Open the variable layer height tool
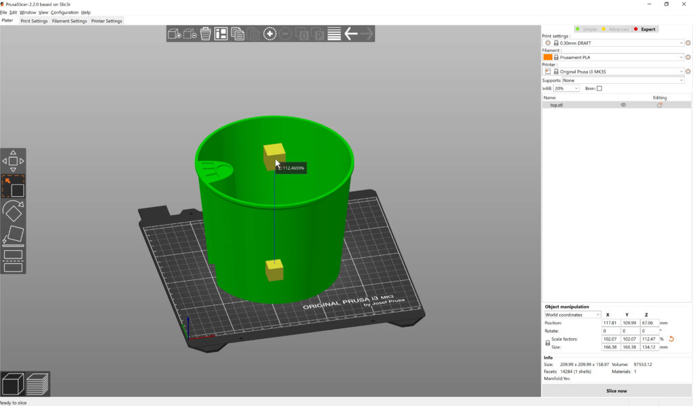693x406 pixels. coord(334,34)
